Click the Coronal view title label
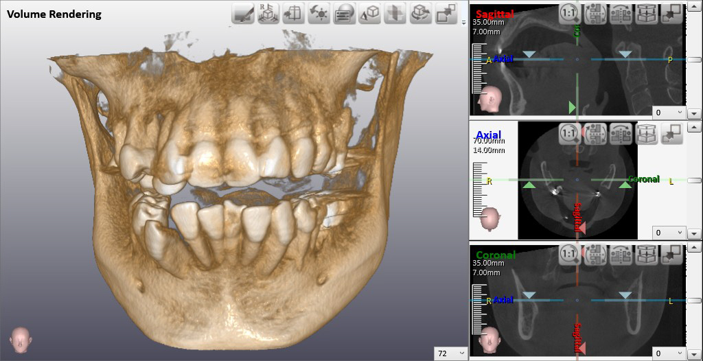Viewport: 703px width, 361px height. 496,255
